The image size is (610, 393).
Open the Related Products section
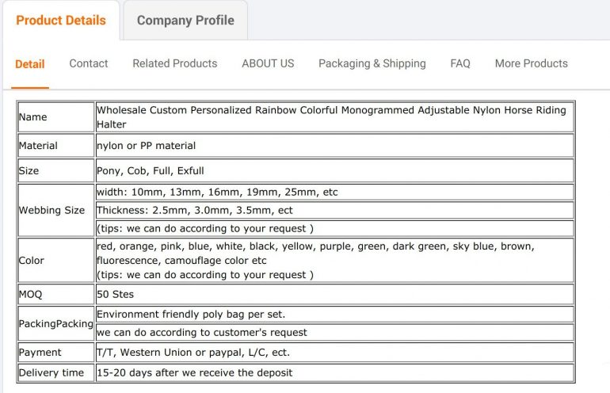175,63
